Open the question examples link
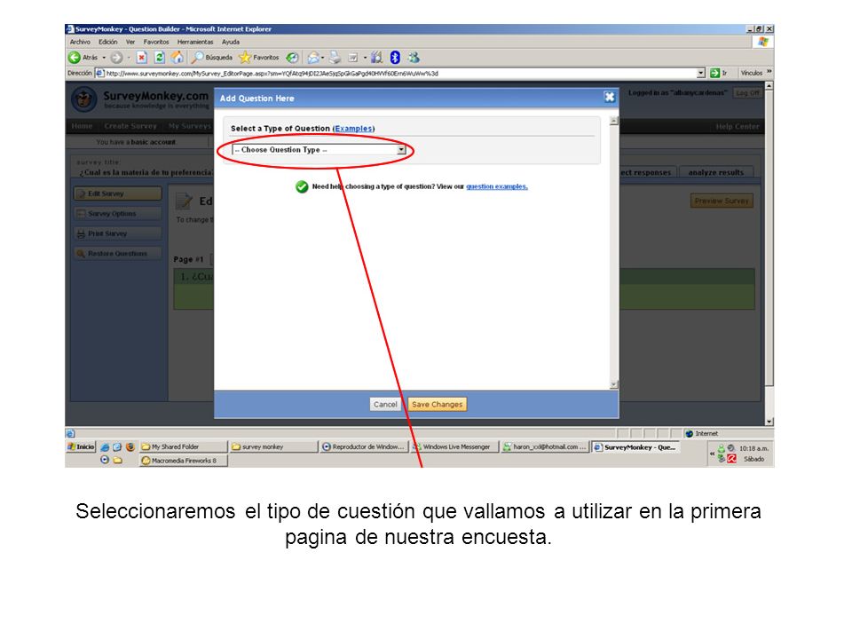Viewport: 852px width, 639px height. [x=497, y=186]
